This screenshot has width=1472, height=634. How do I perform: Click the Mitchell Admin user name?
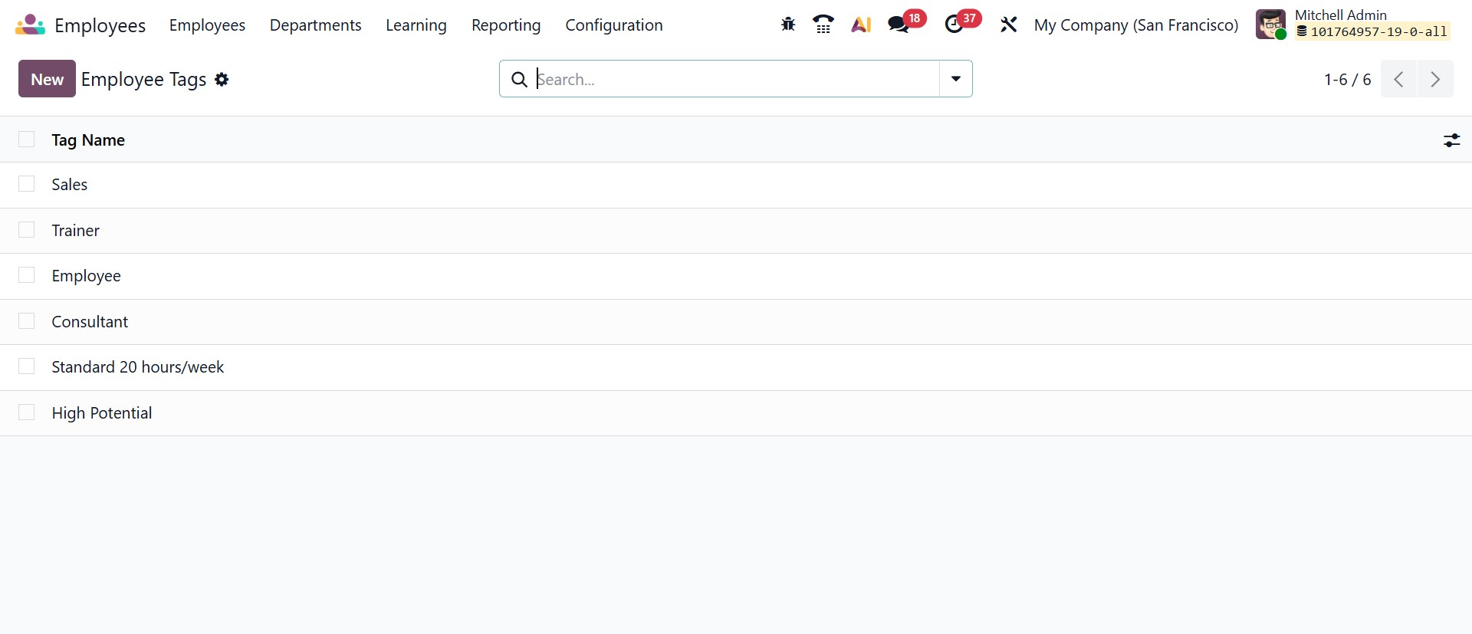click(x=1341, y=15)
